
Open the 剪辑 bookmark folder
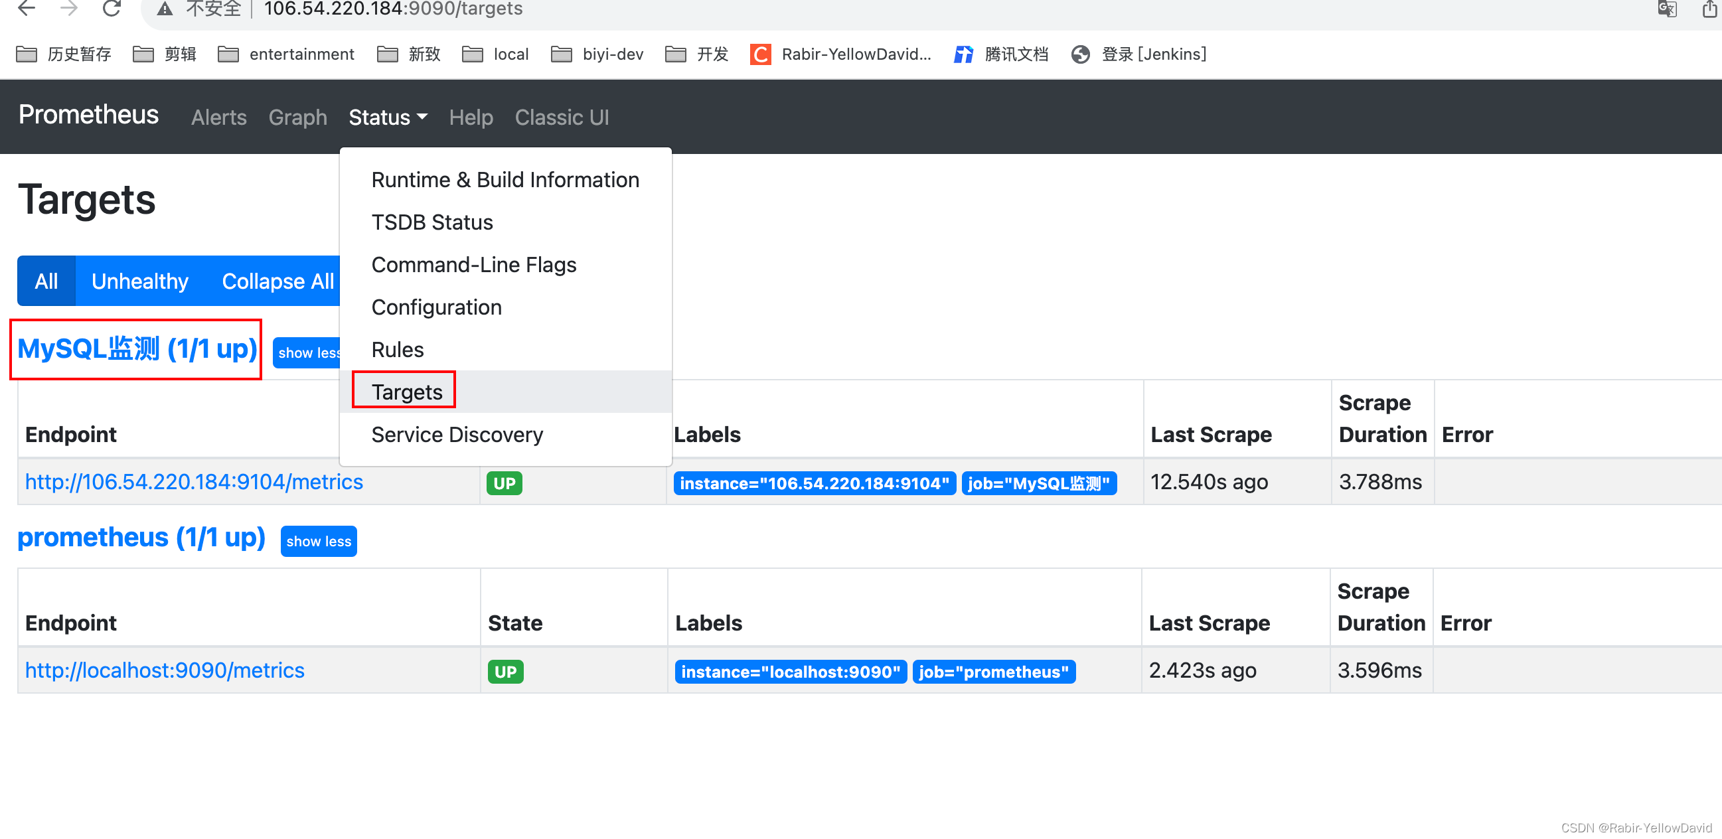pyautogui.click(x=165, y=54)
